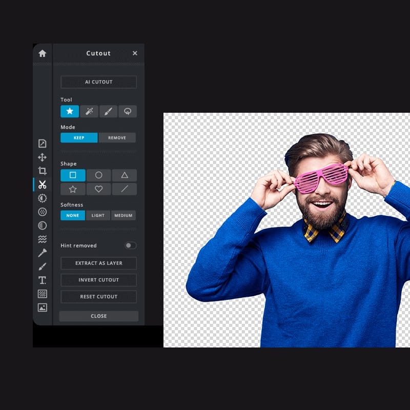Image resolution: width=410 pixels, height=410 pixels.
Task: Select the Lasso cutout tool
Action: click(127, 111)
